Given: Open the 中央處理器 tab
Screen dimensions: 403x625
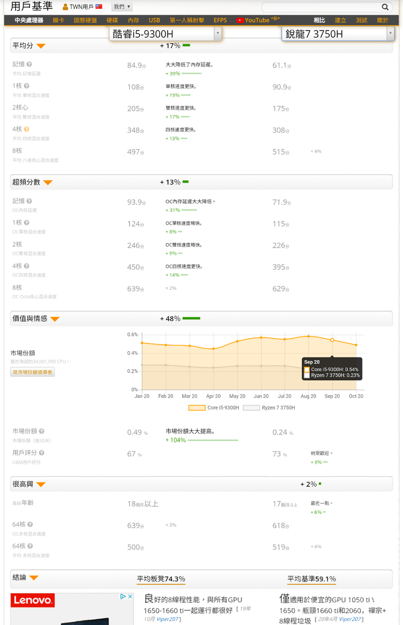Looking at the screenshot, I should [29, 21].
